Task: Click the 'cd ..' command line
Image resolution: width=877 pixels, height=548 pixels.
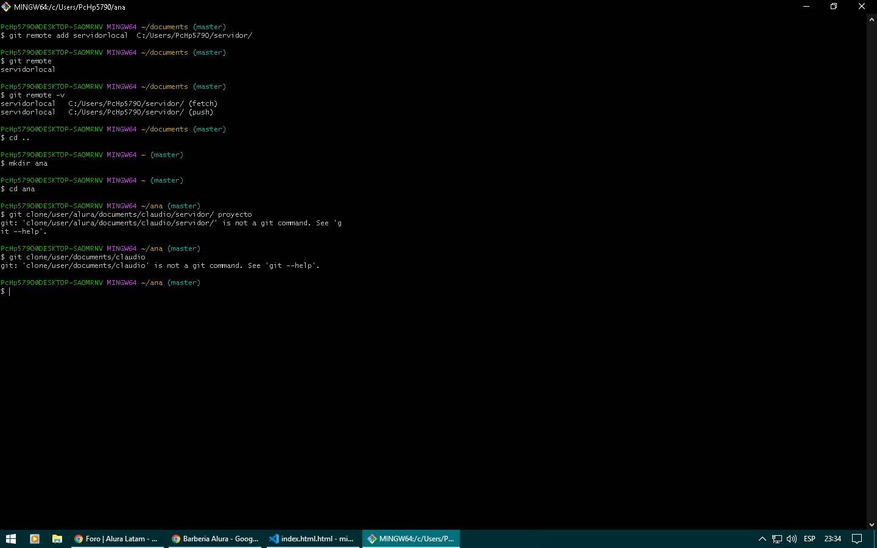Action: (15, 138)
